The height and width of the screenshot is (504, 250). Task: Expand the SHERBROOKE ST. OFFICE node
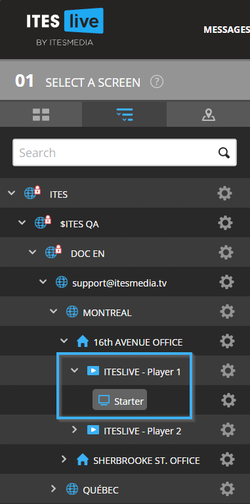point(64,459)
